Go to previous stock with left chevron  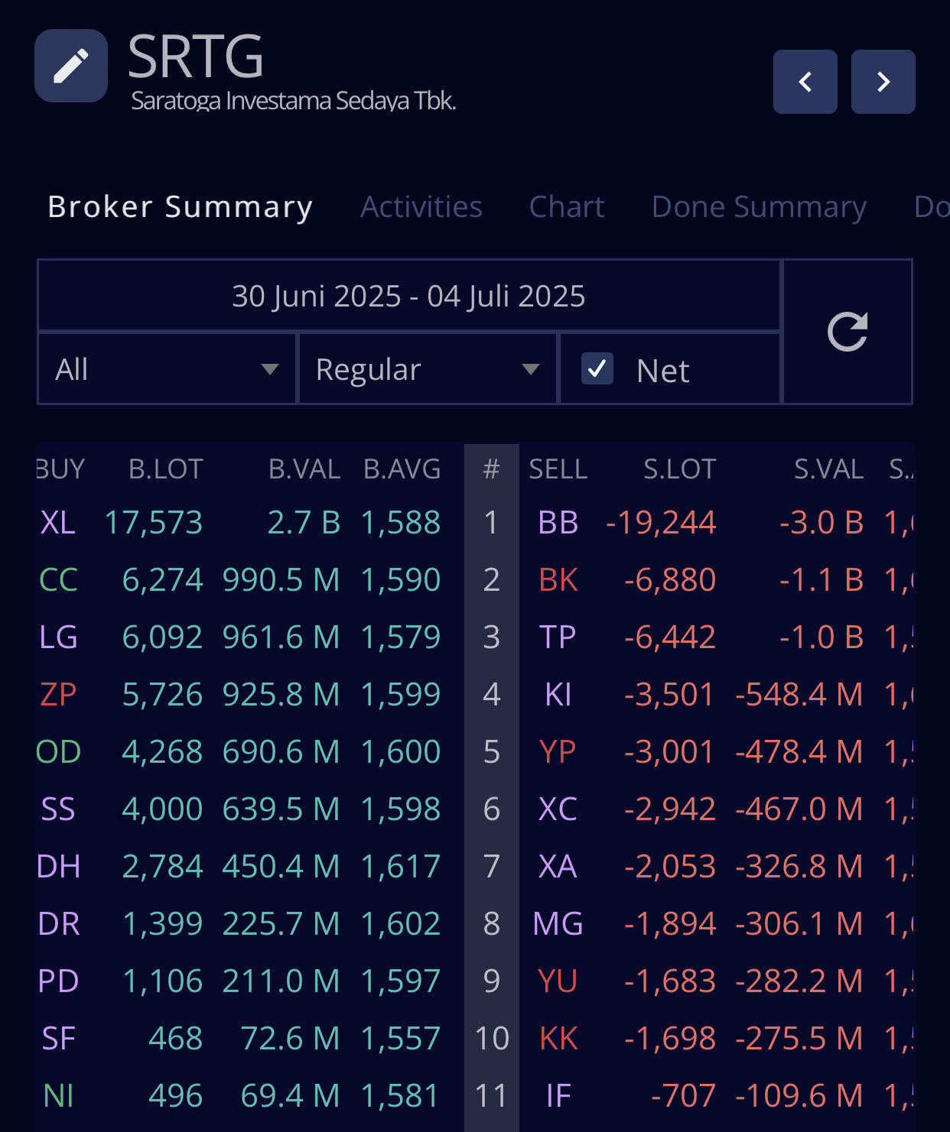pos(805,82)
